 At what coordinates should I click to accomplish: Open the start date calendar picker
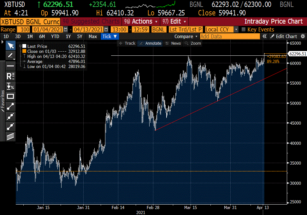(66, 30)
